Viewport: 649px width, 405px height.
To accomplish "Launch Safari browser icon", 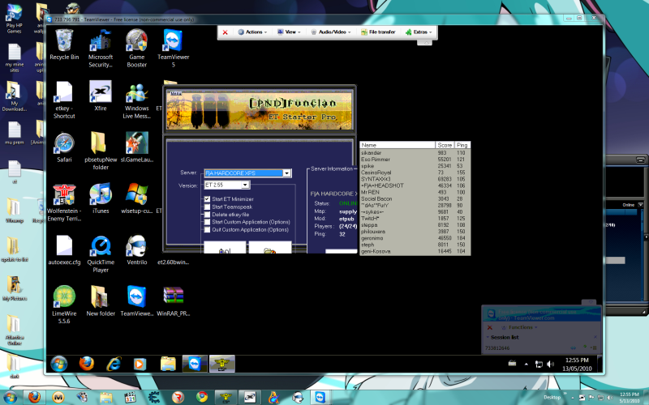I will tap(64, 147).
